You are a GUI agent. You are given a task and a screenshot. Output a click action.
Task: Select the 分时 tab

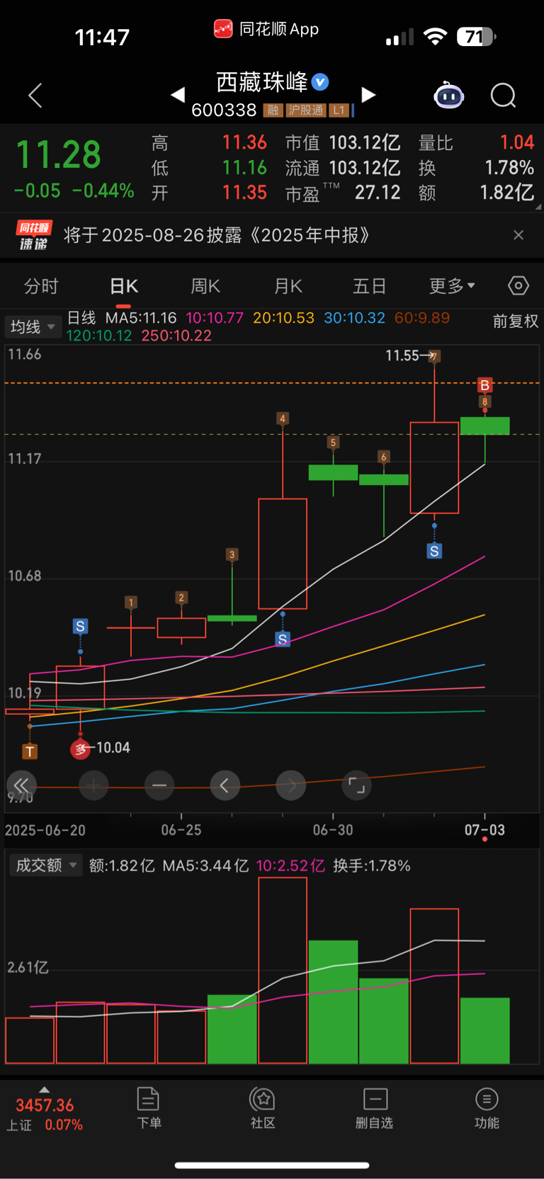tap(41, 286)
